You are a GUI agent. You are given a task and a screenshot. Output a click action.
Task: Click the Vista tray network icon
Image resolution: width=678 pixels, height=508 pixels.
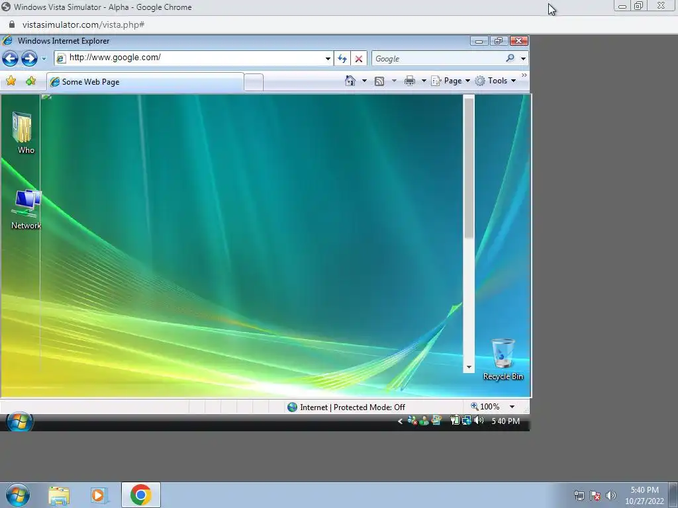point(467,420)
